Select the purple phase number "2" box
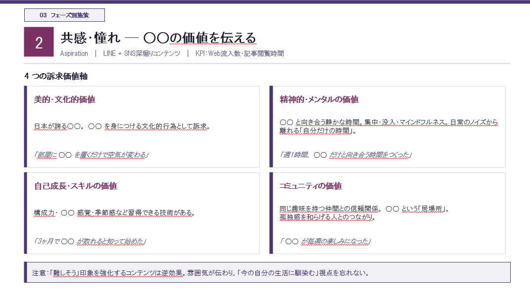The width and height of the screenshot is (530, 301). (x=39, y=43)
